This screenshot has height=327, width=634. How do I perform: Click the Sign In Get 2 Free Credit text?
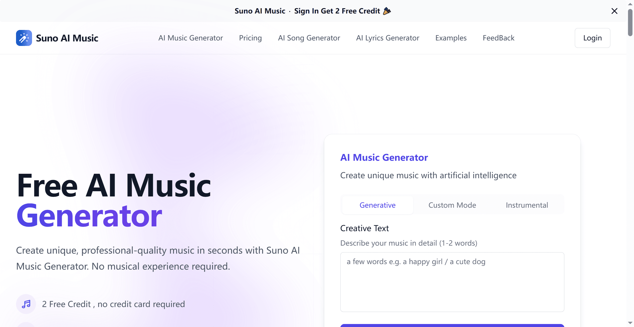(x=337, y=11)
